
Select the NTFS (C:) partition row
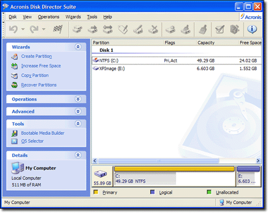(x=177, y=61)
